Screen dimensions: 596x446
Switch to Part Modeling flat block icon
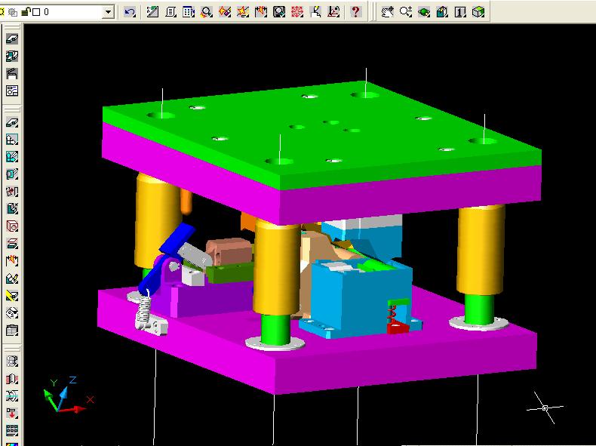pos(12,38)
